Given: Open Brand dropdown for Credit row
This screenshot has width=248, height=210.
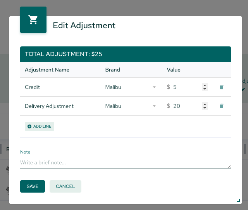Looking at the screenshot, I should coord(131,87).
